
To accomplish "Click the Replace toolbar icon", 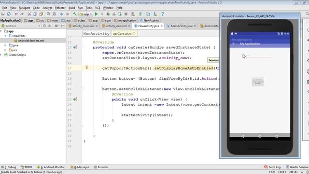I will [54, 14].
